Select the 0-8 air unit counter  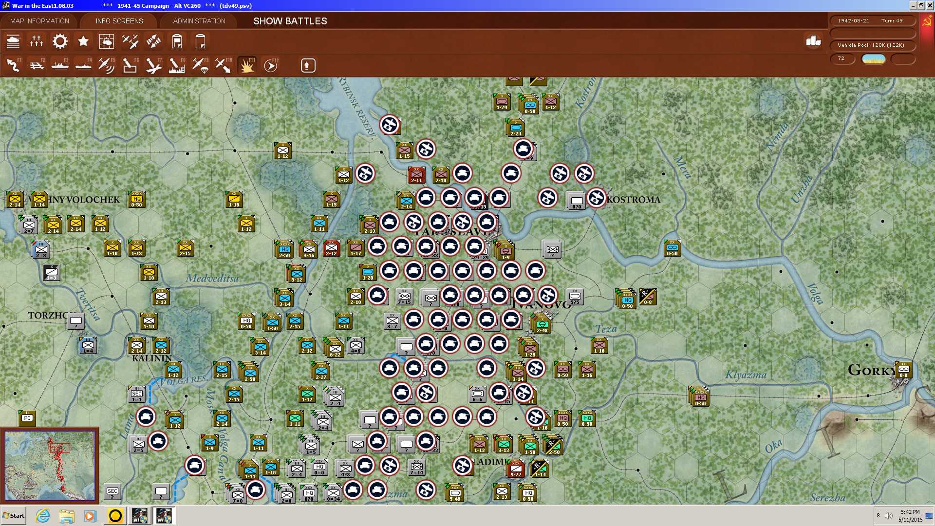click(648, 297)
